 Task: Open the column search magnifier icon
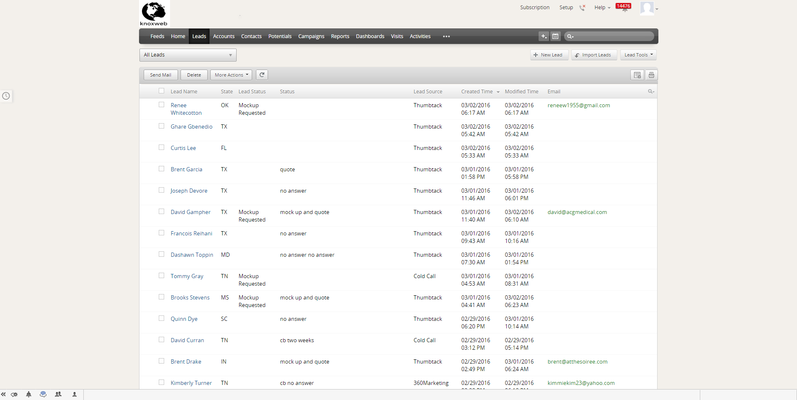(651, 91)
